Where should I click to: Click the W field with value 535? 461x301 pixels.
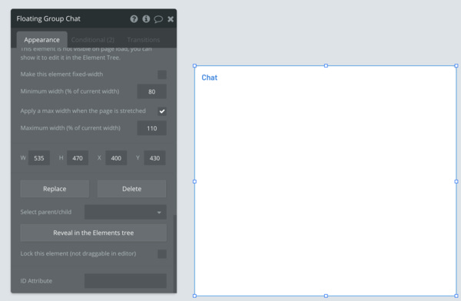click(x=39, y=158)
